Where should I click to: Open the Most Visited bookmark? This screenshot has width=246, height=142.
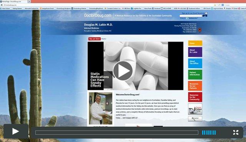(5, 8)
